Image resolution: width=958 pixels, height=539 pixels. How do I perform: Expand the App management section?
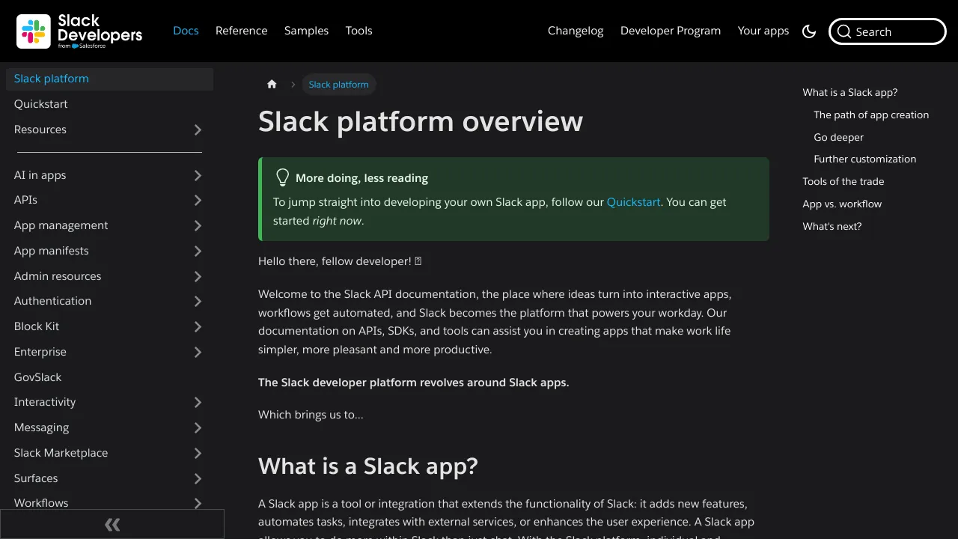(198, 226)
